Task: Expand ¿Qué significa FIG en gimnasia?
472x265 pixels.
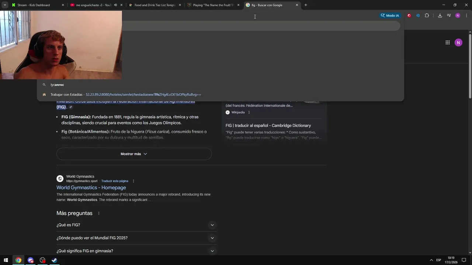Action: point(136,251)
